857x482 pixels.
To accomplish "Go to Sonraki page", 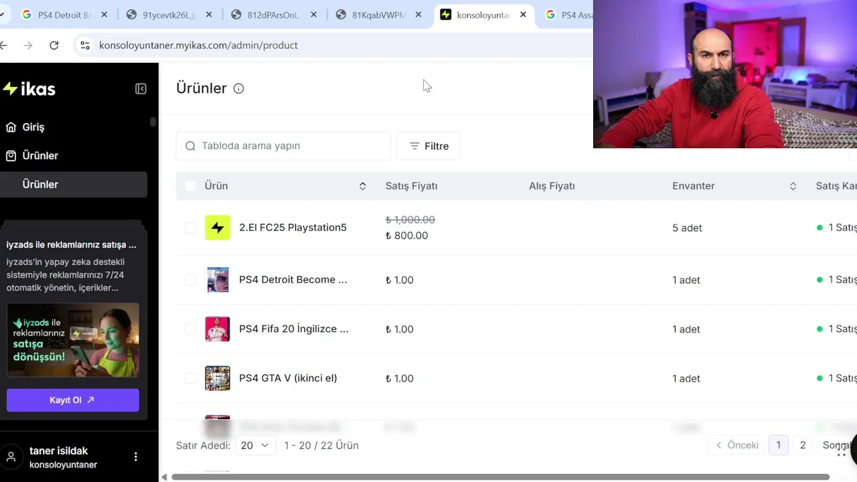I will pos(836,445).
